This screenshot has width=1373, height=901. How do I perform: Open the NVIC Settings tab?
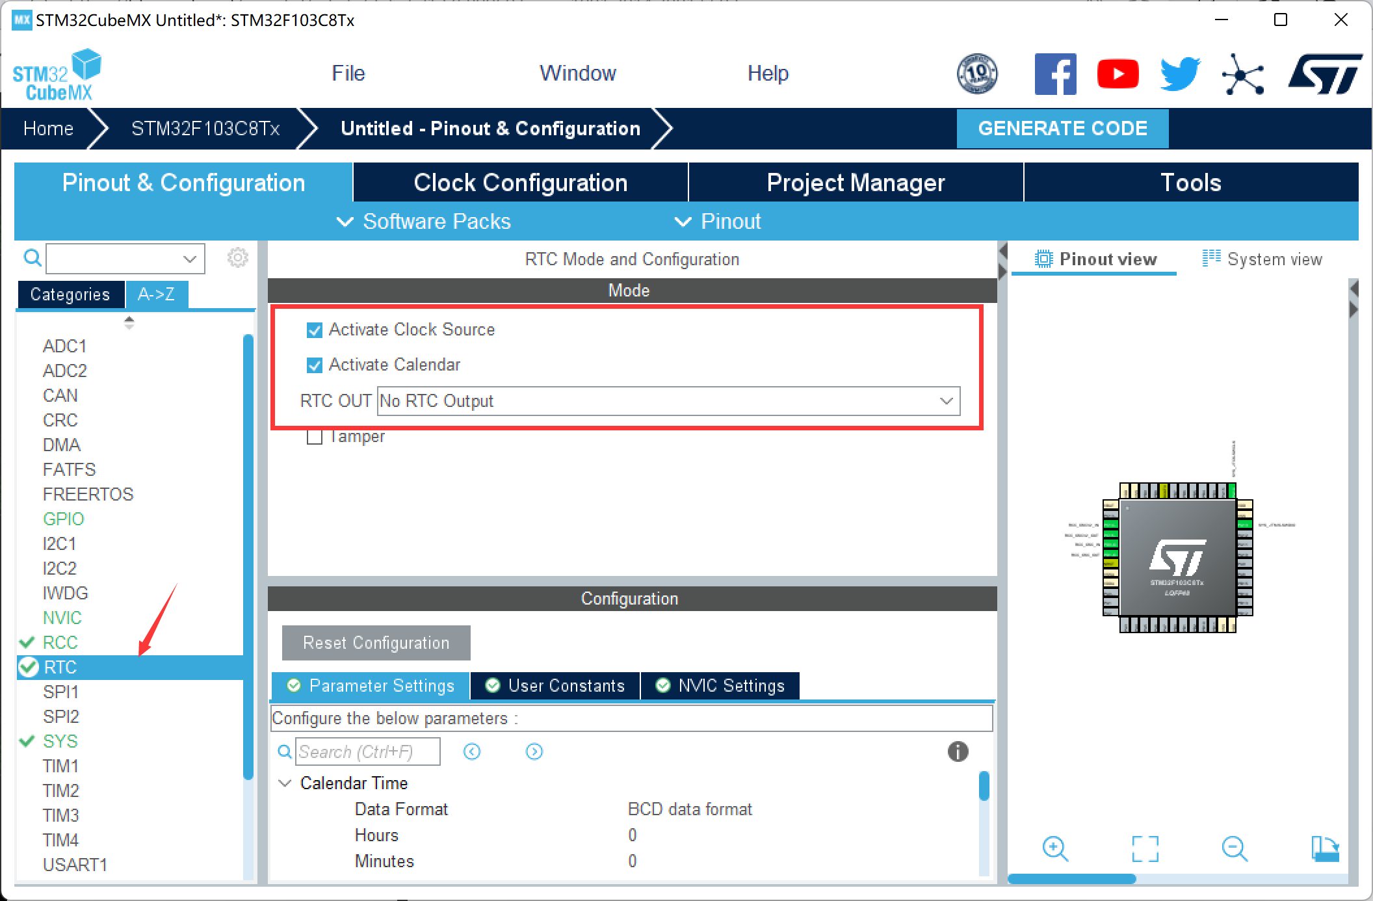720,686
